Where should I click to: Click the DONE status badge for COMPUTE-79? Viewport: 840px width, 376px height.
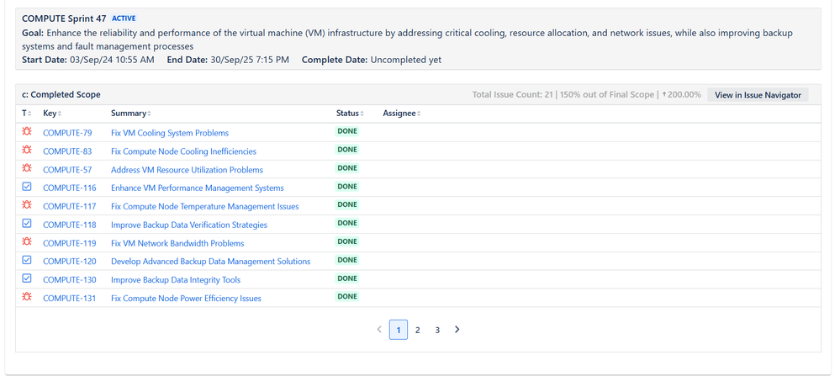coord(347,131)
